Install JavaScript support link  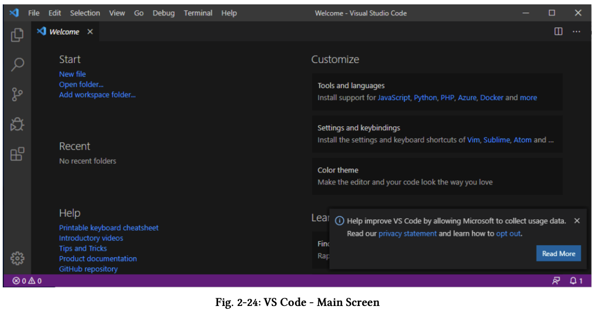(394, 97)
